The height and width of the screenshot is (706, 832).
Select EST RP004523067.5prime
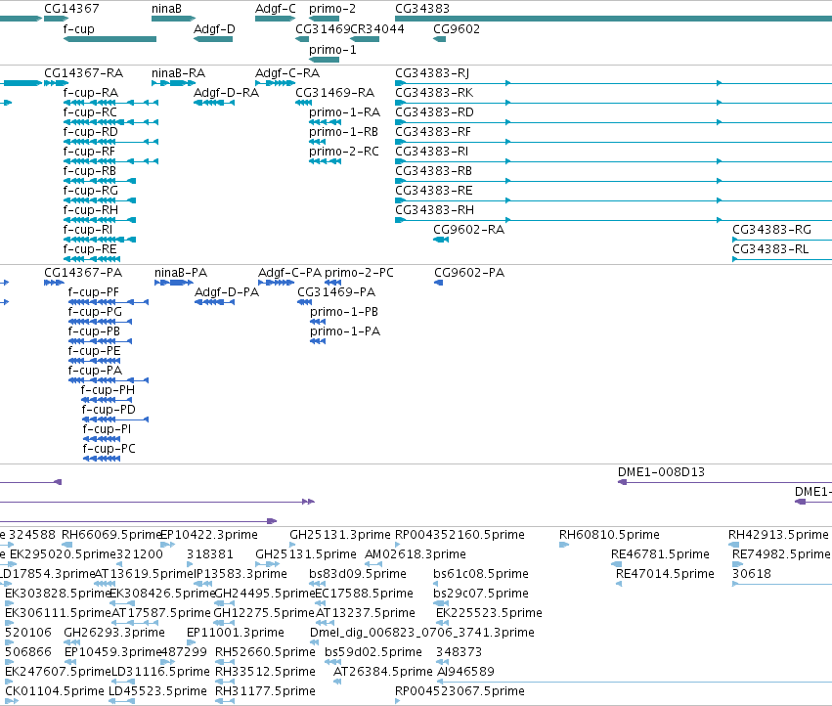pyautogui.click(x=460, y=691)
